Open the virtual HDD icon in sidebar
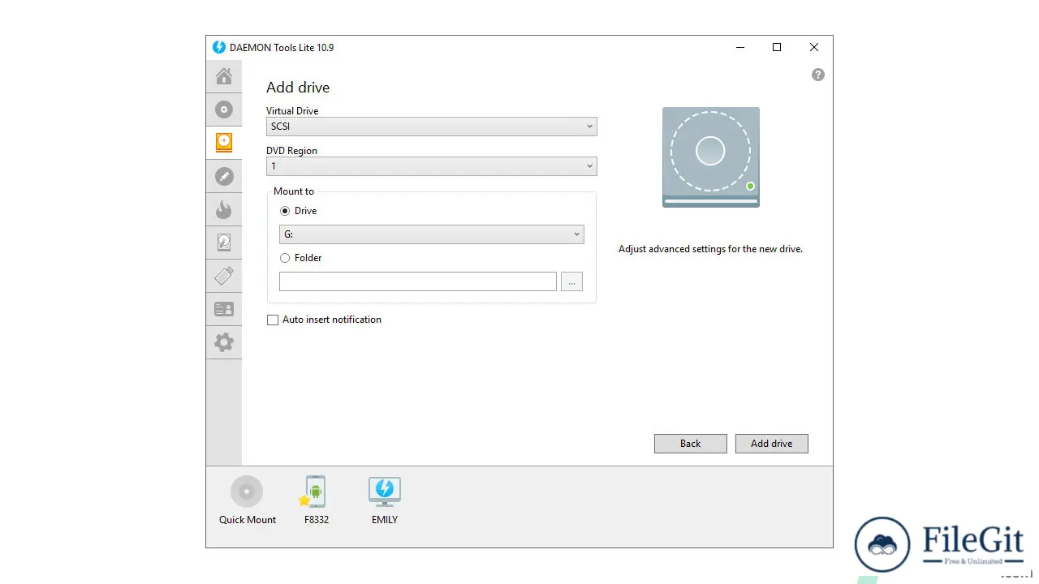Image resolution: width=1039 pixels, height=584 pixels. 224,243
